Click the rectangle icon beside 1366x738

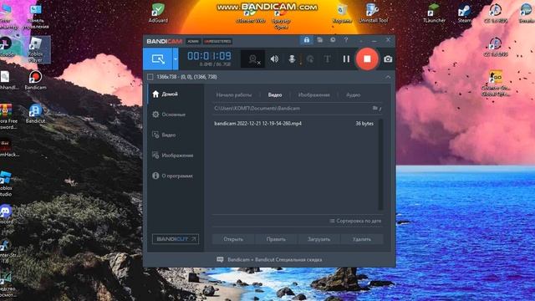[150, 77]
